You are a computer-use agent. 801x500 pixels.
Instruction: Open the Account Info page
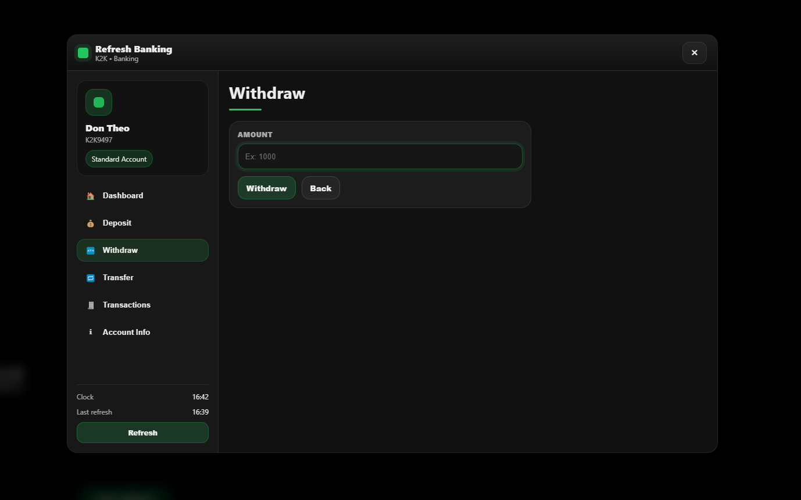[126, 332]
